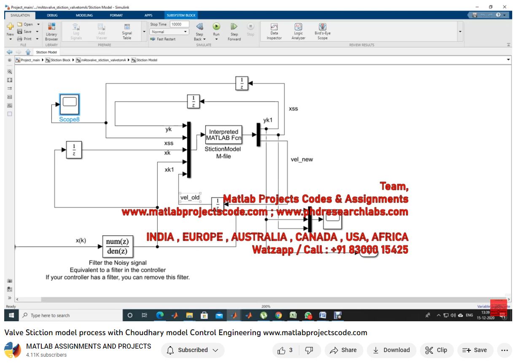
Task: Open the Edge browser on the taskbar
Action: [x=160, y=315]
